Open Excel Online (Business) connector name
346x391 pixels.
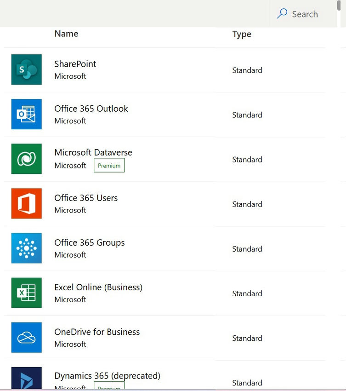(x=98, y=287)
